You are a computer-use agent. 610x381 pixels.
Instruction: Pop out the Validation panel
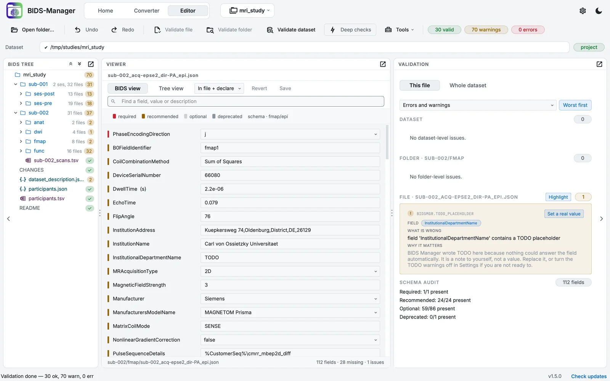click(599, 64)
